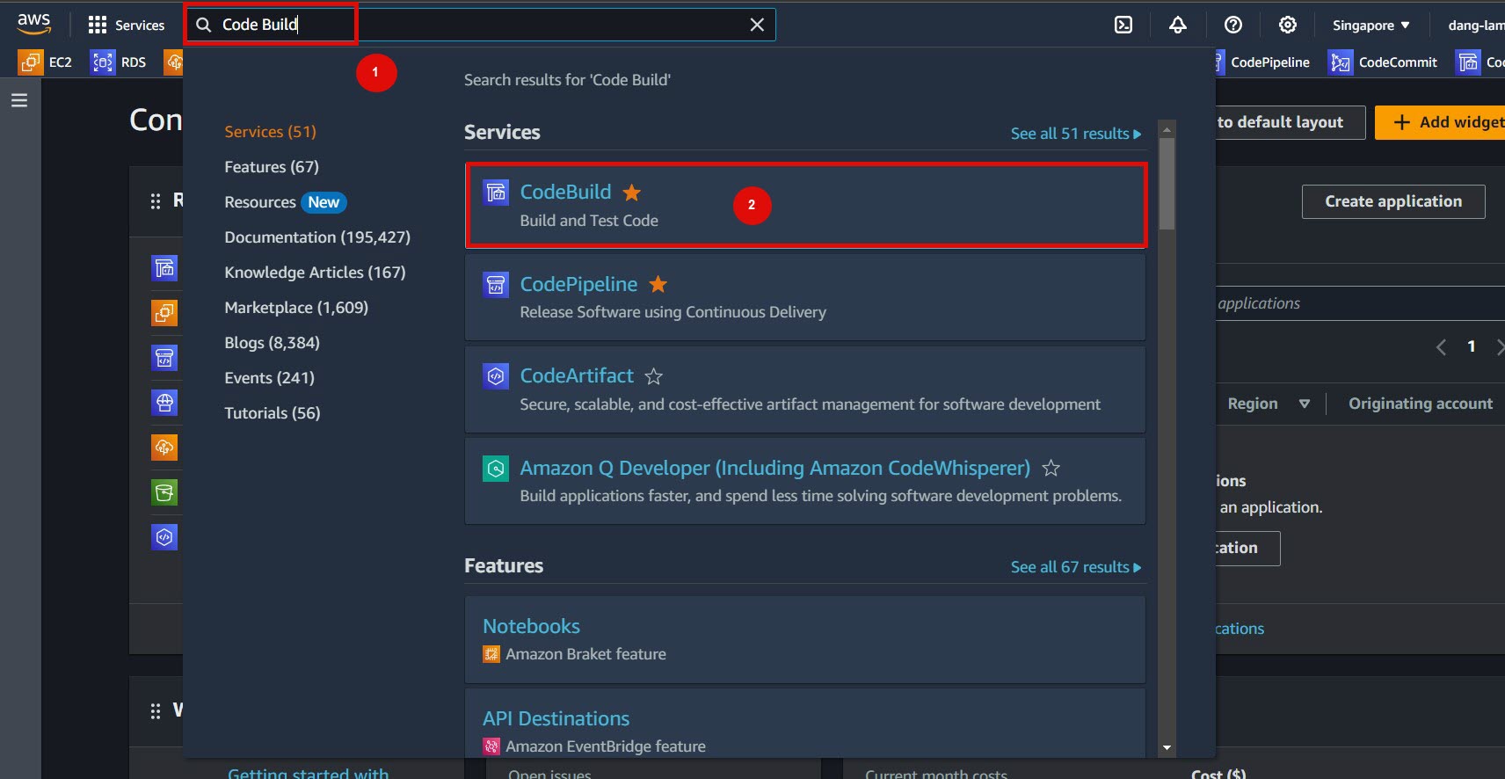Image resolution: width=1505 pixels, height=779 pixels.
Task: Open the RDS favorite shortcut
Action: [x=119, y=62]
